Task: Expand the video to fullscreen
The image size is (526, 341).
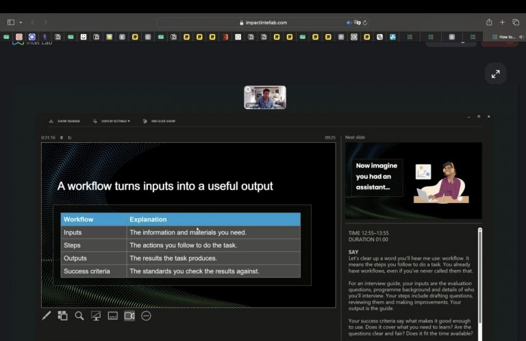Action: [495, 74]
